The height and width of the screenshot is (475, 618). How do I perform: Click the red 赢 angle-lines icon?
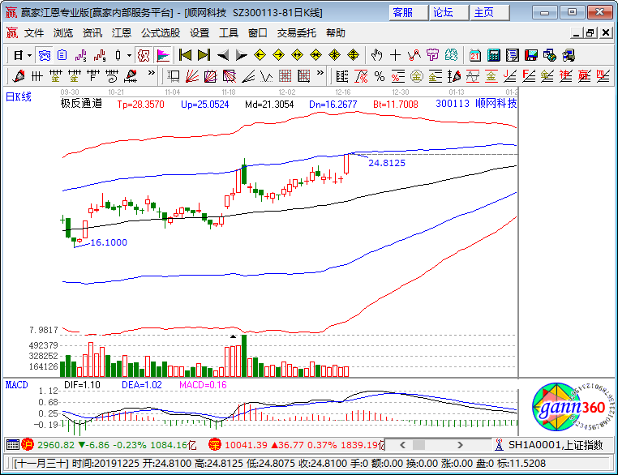pyautogui.click(x=584, y=76)
